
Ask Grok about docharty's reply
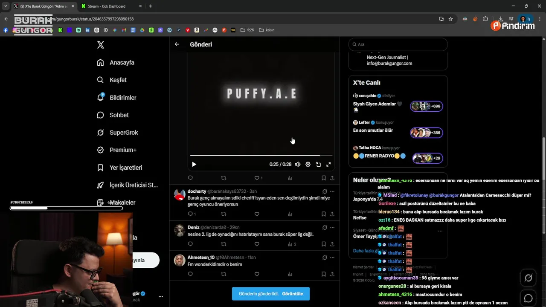[325, 191]
